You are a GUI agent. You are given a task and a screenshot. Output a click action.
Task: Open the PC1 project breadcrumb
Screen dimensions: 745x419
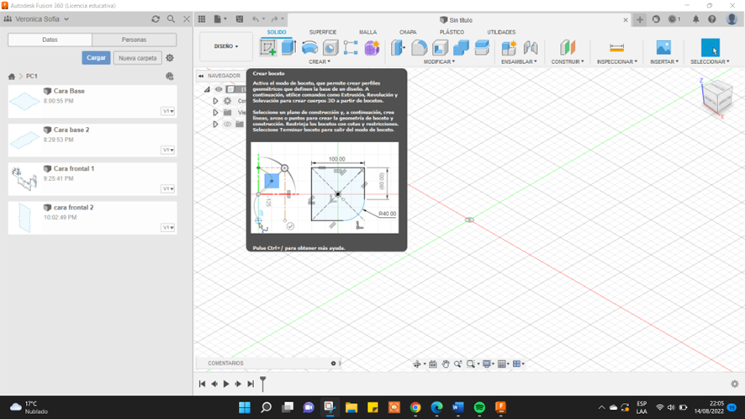[x=31, y=76]
